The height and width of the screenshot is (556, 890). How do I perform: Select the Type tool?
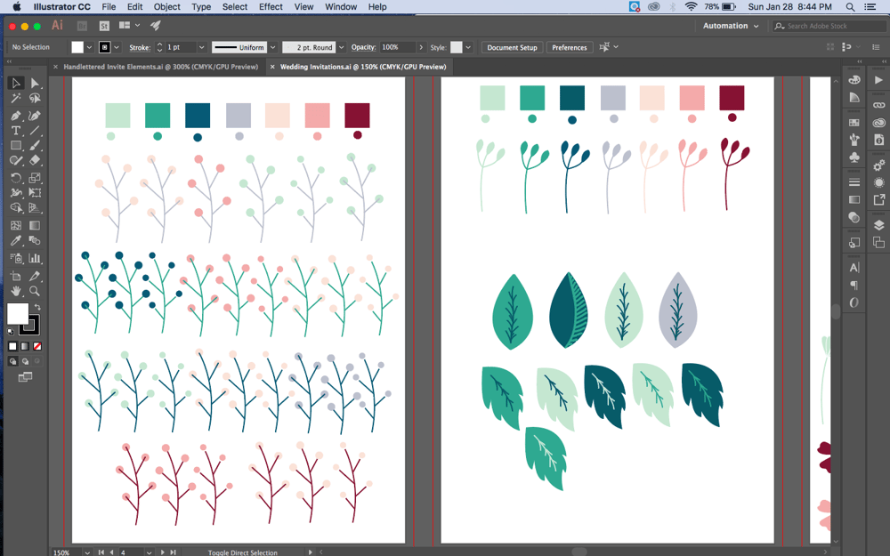click(x=16, y=131)
